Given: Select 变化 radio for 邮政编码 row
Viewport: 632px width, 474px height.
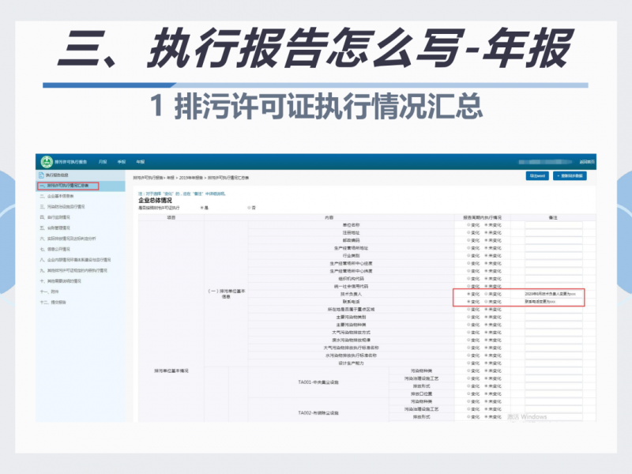Looking at the screenshot, I should tap(468, 240).
